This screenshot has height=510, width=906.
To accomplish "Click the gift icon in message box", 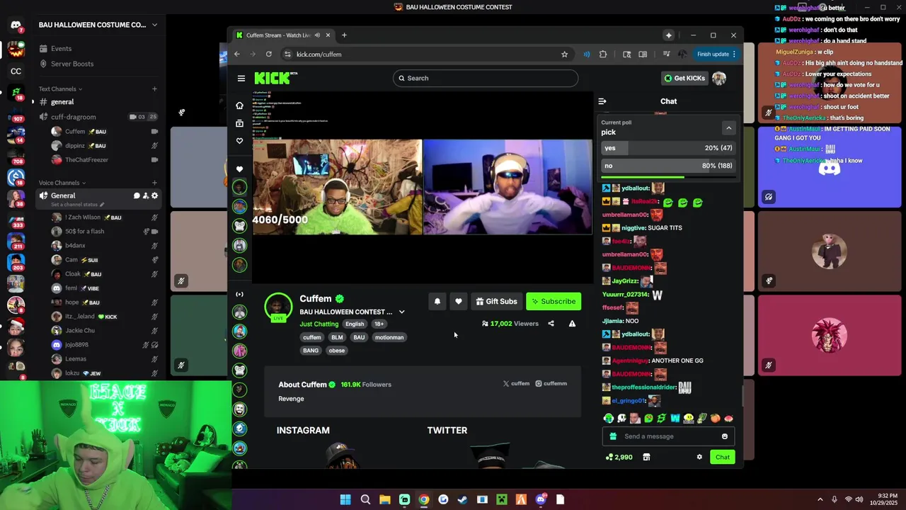I will coord(613,436).
